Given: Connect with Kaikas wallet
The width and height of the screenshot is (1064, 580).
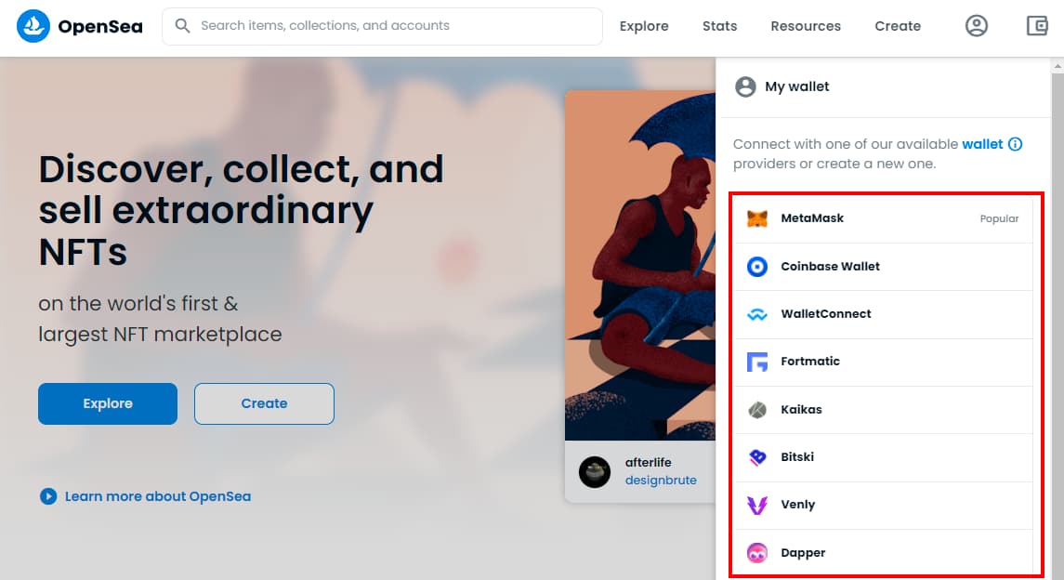Looking at the screenshot, I should 884,410.
